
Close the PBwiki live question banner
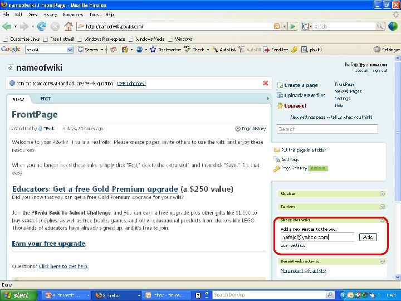[x=266, y=83]
